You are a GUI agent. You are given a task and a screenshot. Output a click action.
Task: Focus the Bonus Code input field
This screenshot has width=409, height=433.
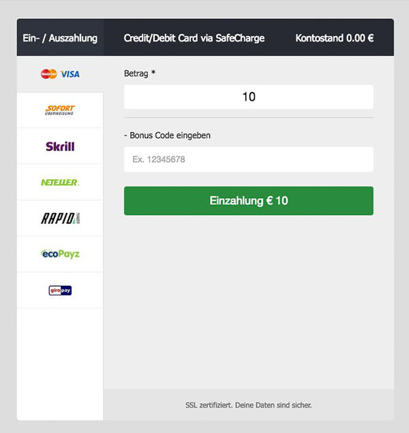tap(249, 159)
